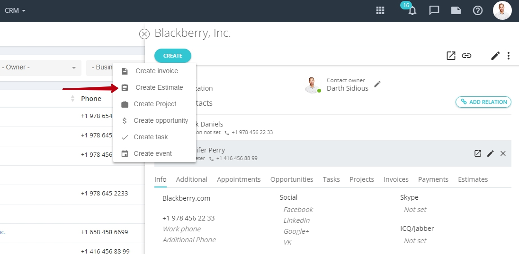Switch to the Estimates tab
The image size is (519, 254).
click(473, 179)
